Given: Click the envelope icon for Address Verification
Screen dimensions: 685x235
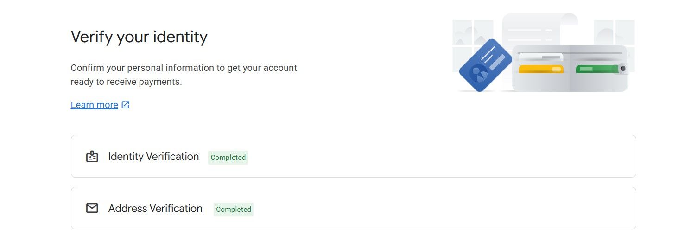Looking at the screenshot, I should click(92, 209).
